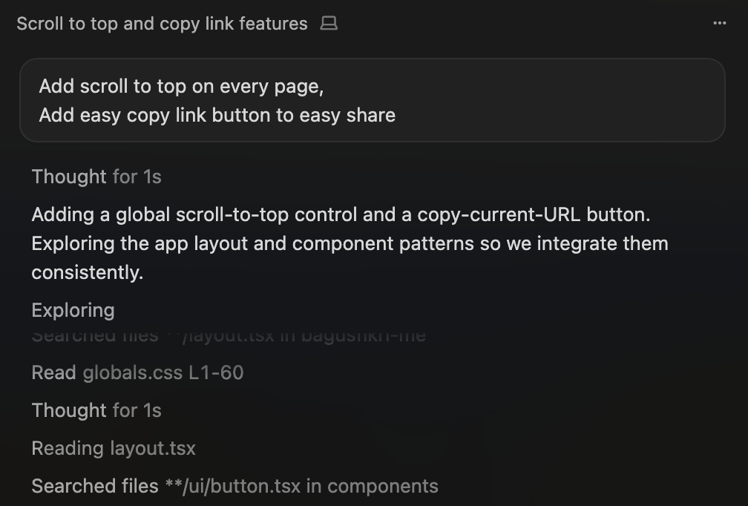Image resolution: width=748 pixels, height=506 pixels.
Task: Click the line starting 'Exploring the app layout'
Action: tap(350, 243)
